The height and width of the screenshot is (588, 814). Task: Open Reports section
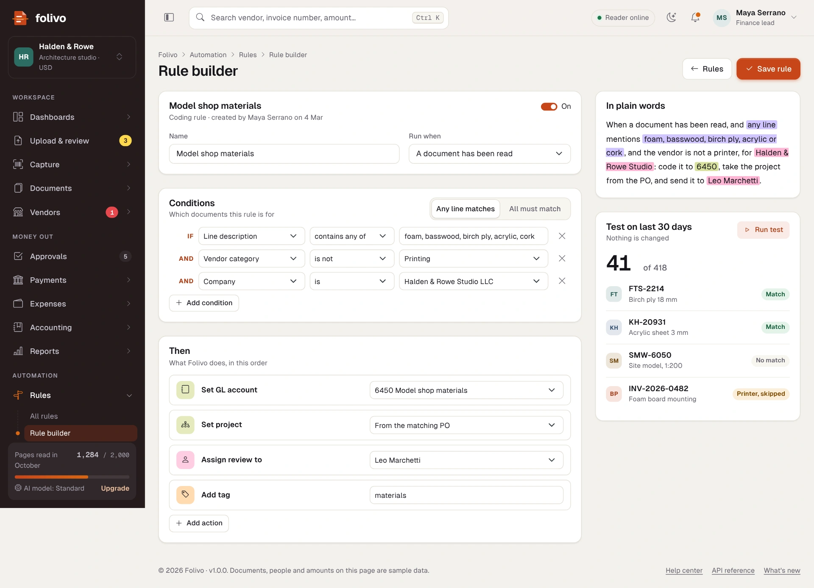72,351
